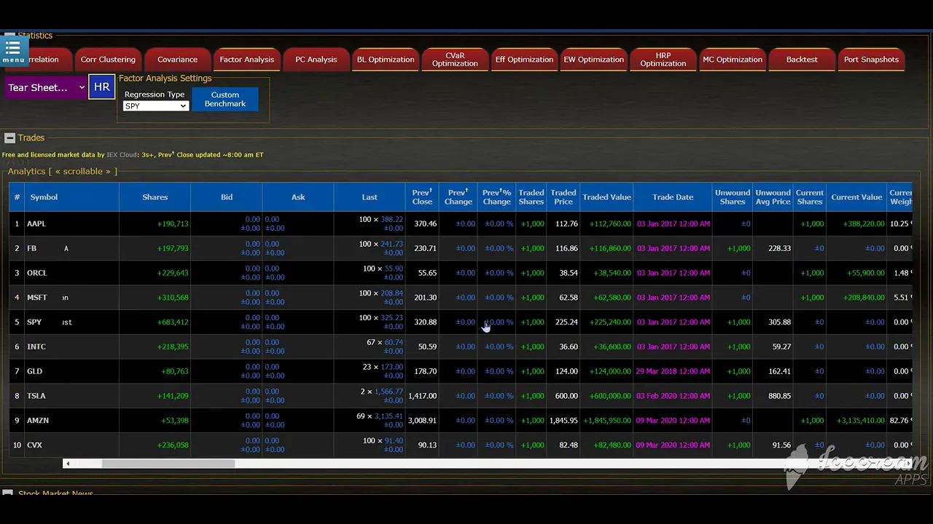Viewport: 933px width, 524px height.
Task: Select the TSLA symbol cell
Action: [x=71, y=396]
